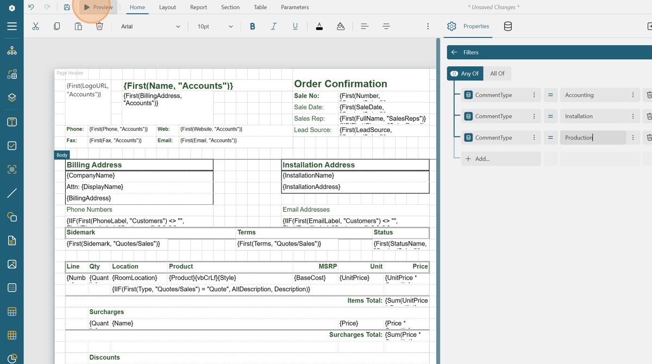
Task: Toggle italic formatting
Action: (x=274, y=27)
